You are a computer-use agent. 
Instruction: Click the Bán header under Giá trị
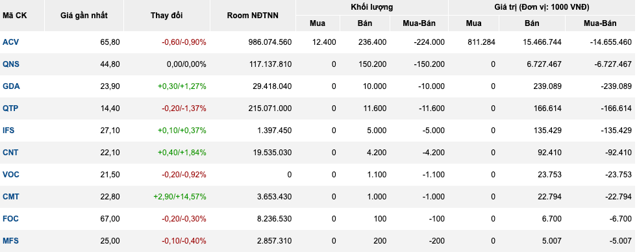[x=532, y=23]
